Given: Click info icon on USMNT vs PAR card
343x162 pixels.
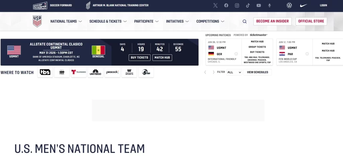Looking at the screenshot, I should coord(307,54).
